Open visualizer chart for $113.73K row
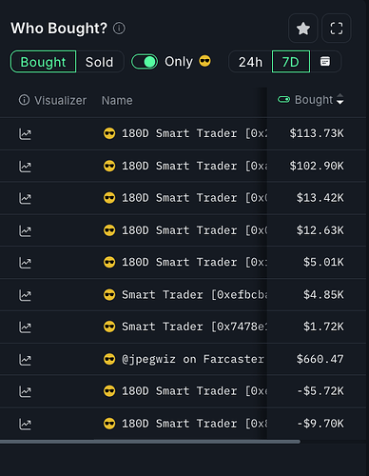Viewport: 369px width, 476px height. 25,134
